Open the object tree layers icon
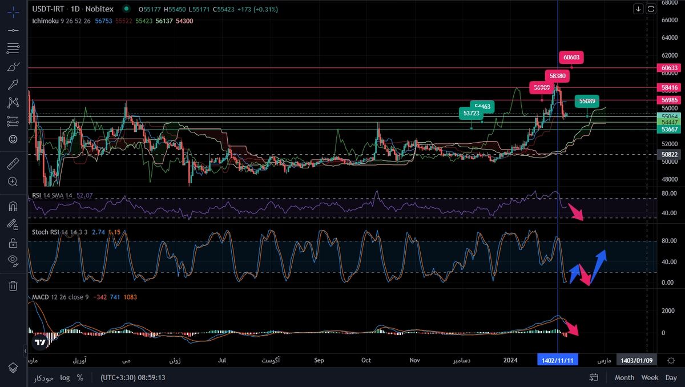Screen dimensions: 685x387 point(13,367)
